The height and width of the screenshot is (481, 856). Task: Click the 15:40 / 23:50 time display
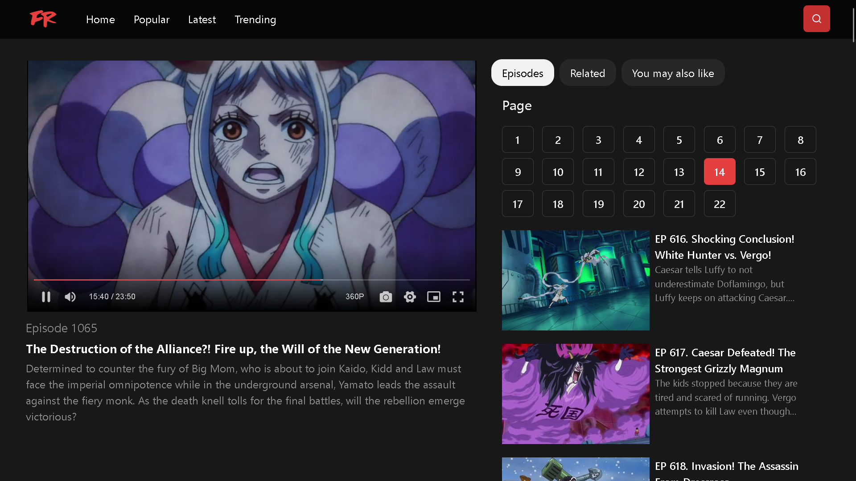point(112,297)
